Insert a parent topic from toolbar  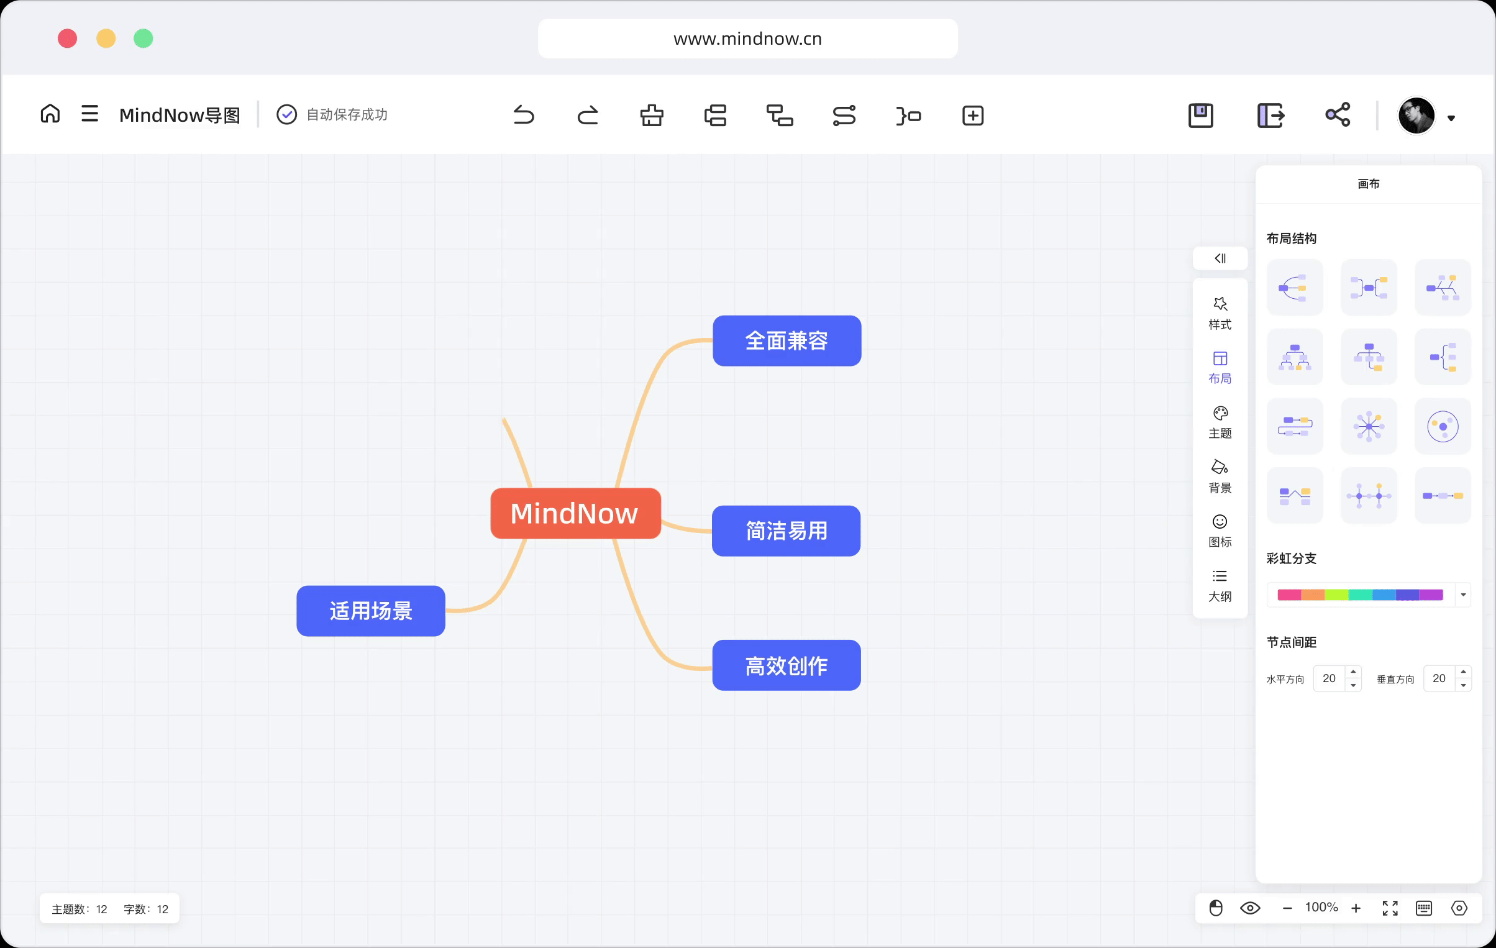point(652,116)
